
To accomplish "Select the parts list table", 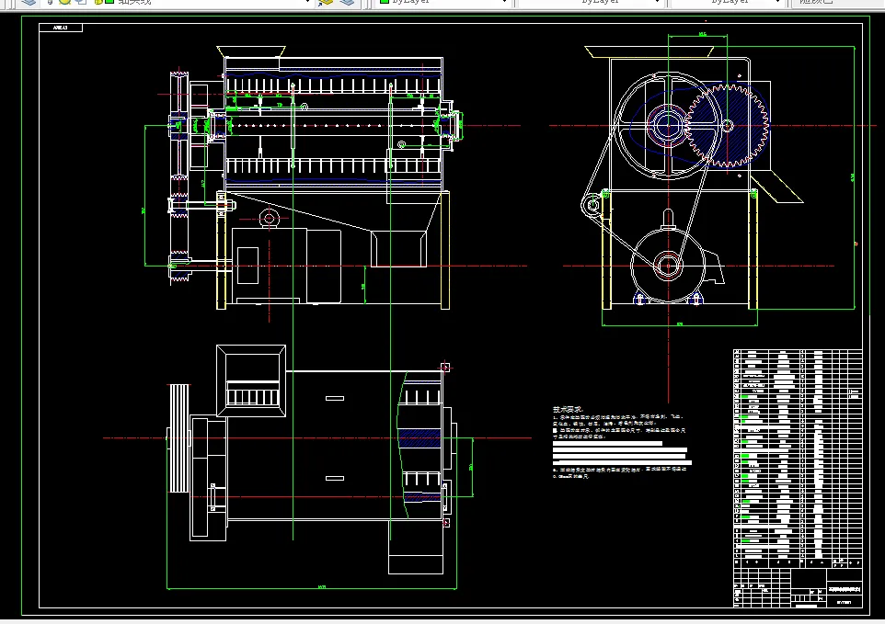I will point(798,459).
